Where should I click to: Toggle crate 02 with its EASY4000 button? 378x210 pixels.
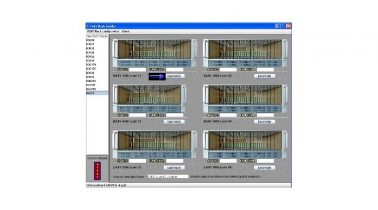(x=265, y=76)
